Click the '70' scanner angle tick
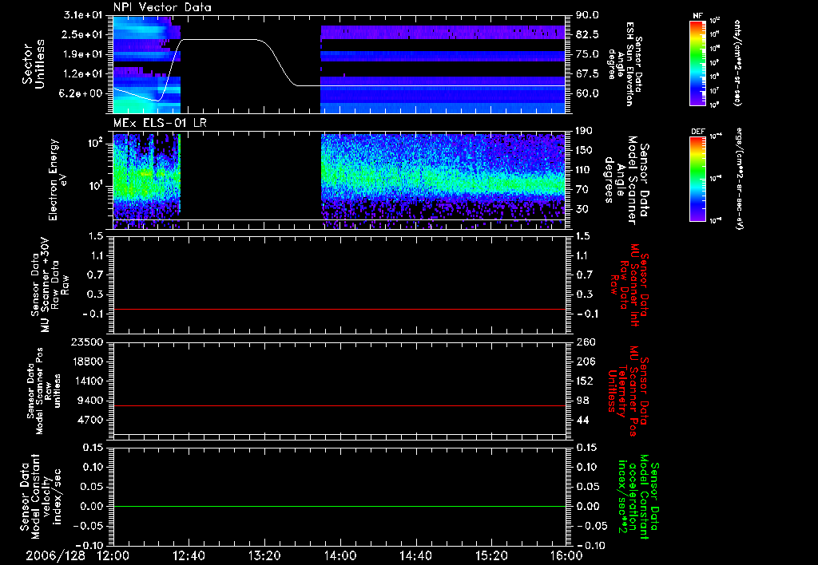 (582, 189)
